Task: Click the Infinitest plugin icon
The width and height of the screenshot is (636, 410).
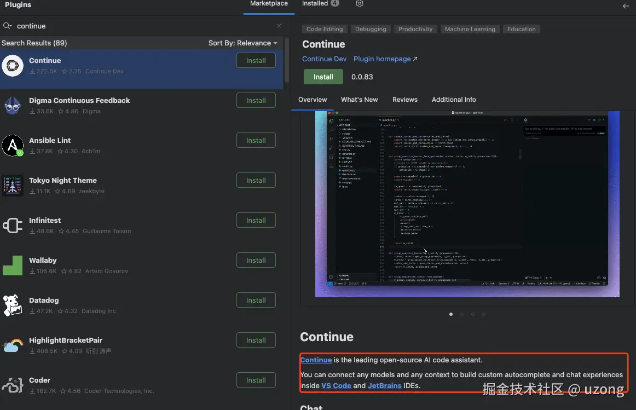Action: 13,226
